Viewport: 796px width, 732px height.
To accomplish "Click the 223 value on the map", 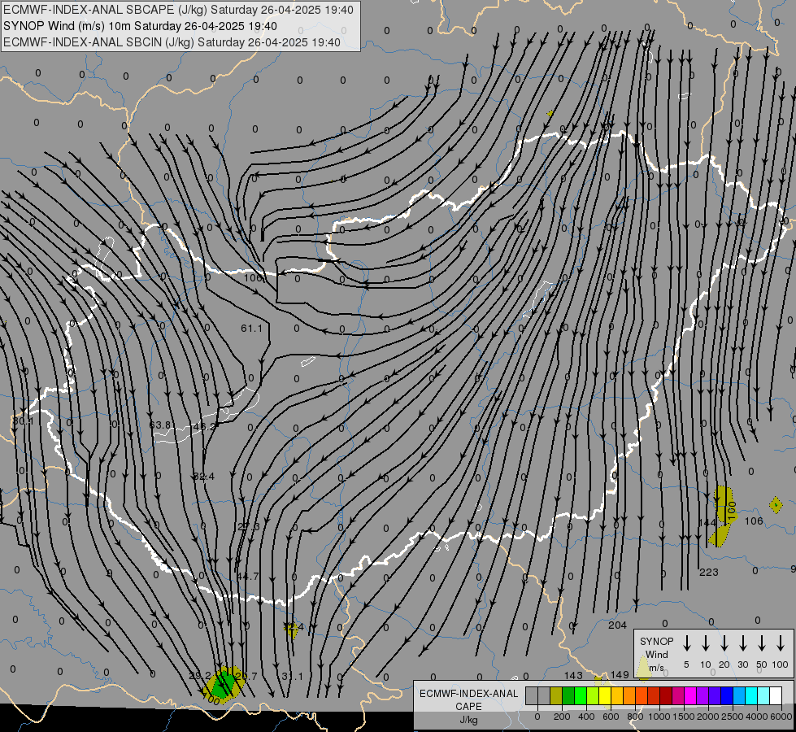I will (709, 573).
